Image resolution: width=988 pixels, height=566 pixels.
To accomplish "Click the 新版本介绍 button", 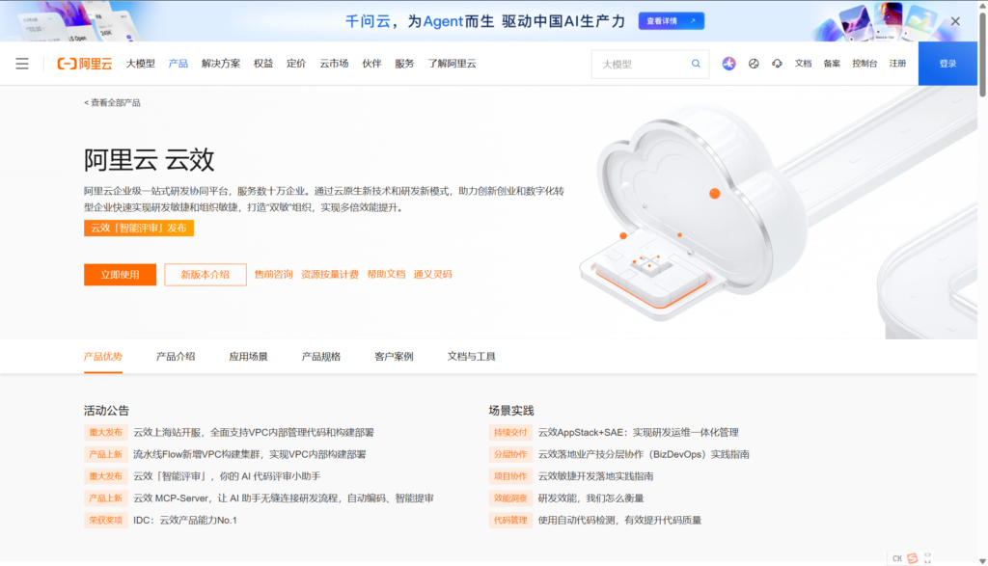I will 205,275.
